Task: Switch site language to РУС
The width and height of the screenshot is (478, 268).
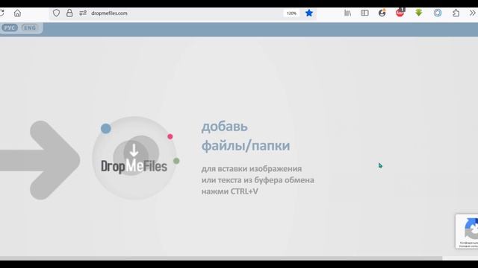Action: (x=10, y=28)
